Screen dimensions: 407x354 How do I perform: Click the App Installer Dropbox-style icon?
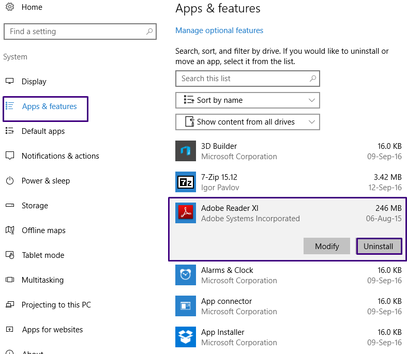click(x=186, y=337)
